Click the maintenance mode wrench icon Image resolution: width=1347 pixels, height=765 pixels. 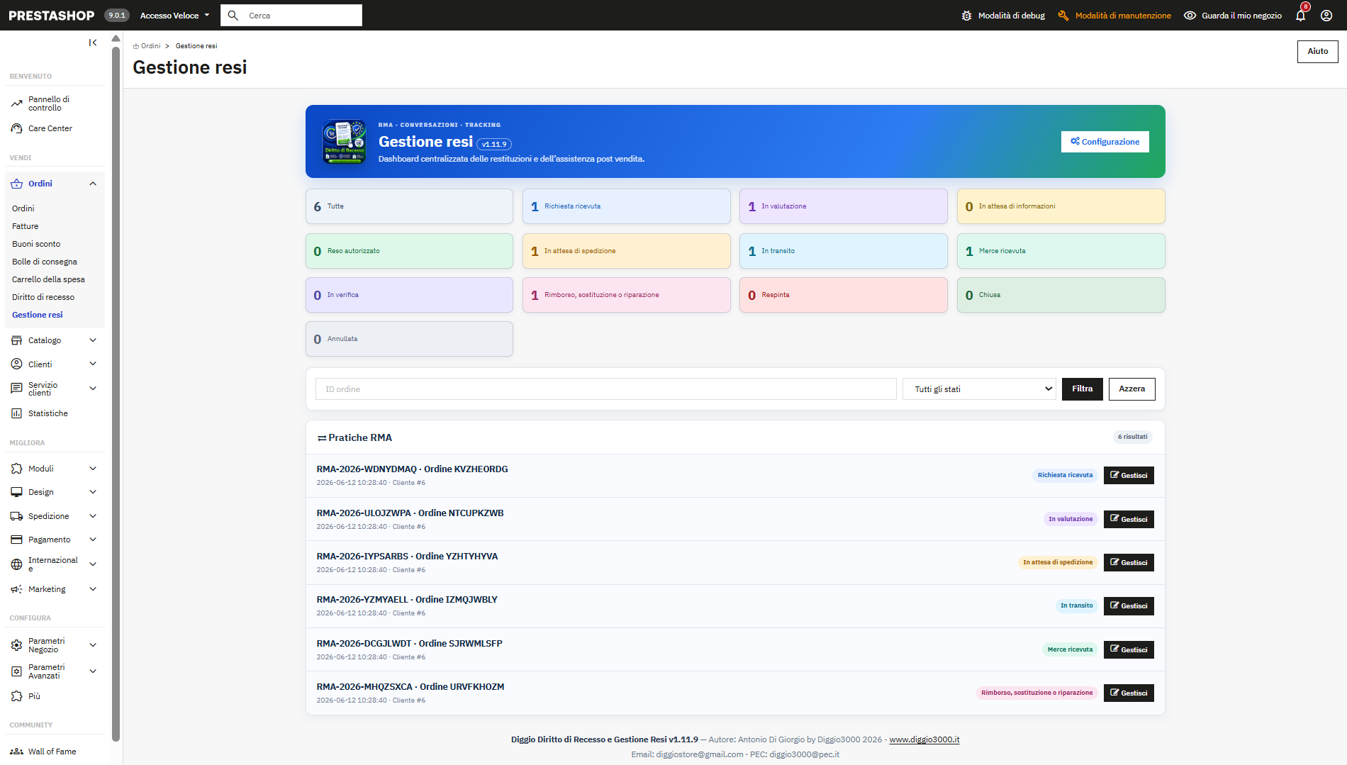(x=1063, y=16)
